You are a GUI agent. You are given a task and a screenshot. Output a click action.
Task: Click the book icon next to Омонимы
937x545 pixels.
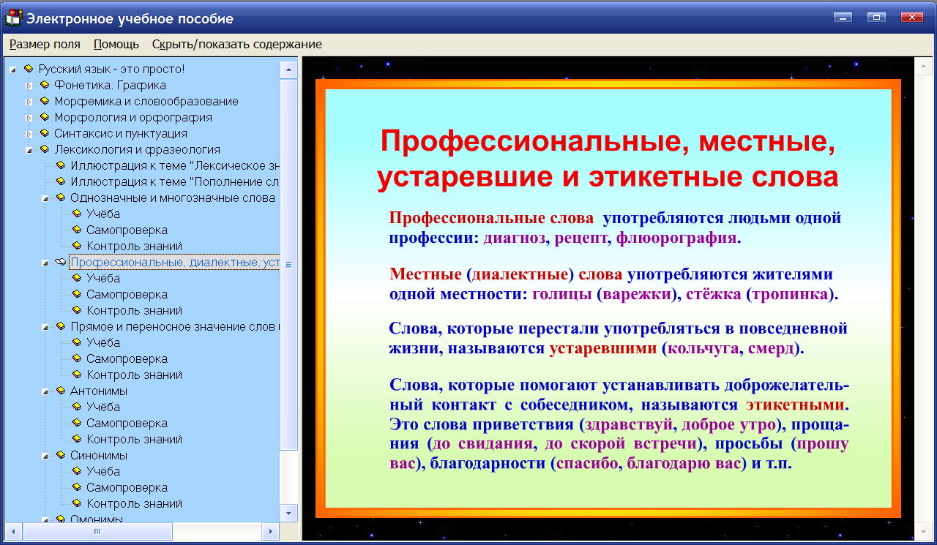click(61, 519)
